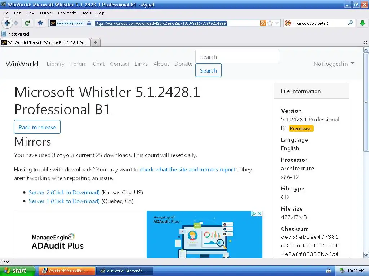The image size is (369, 276).
Task: Click the page scroll up arrow
Action: 366,50
